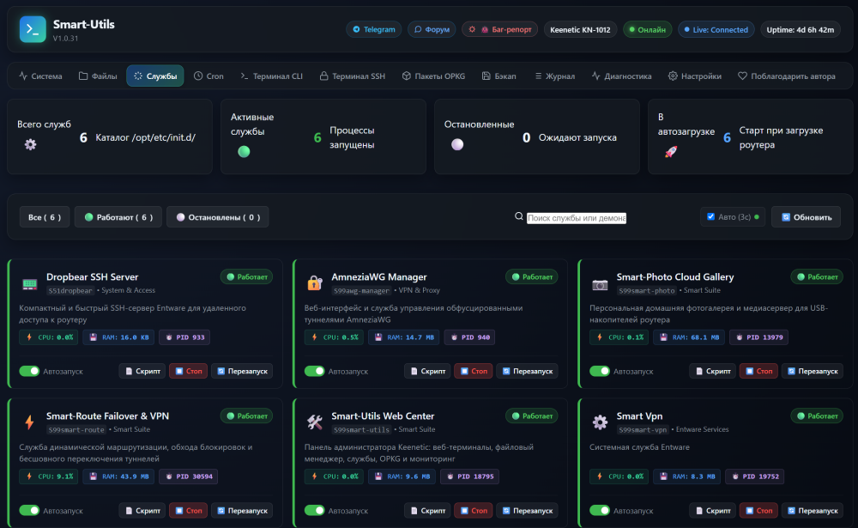858x528 pixels.
Task: Filter by Остановлены ( 0 )
Action: click(218, 217)
